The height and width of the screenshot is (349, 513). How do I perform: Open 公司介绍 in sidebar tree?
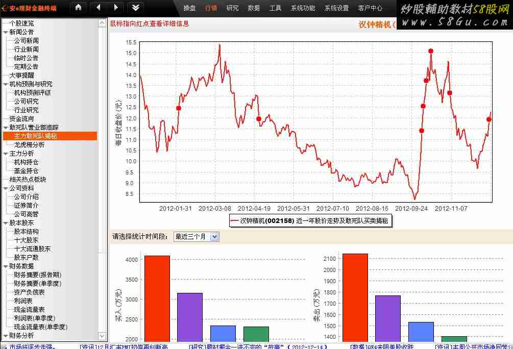point(26,196)
